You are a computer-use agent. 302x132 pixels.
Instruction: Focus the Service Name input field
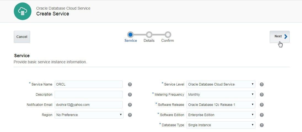coord(89,84)
